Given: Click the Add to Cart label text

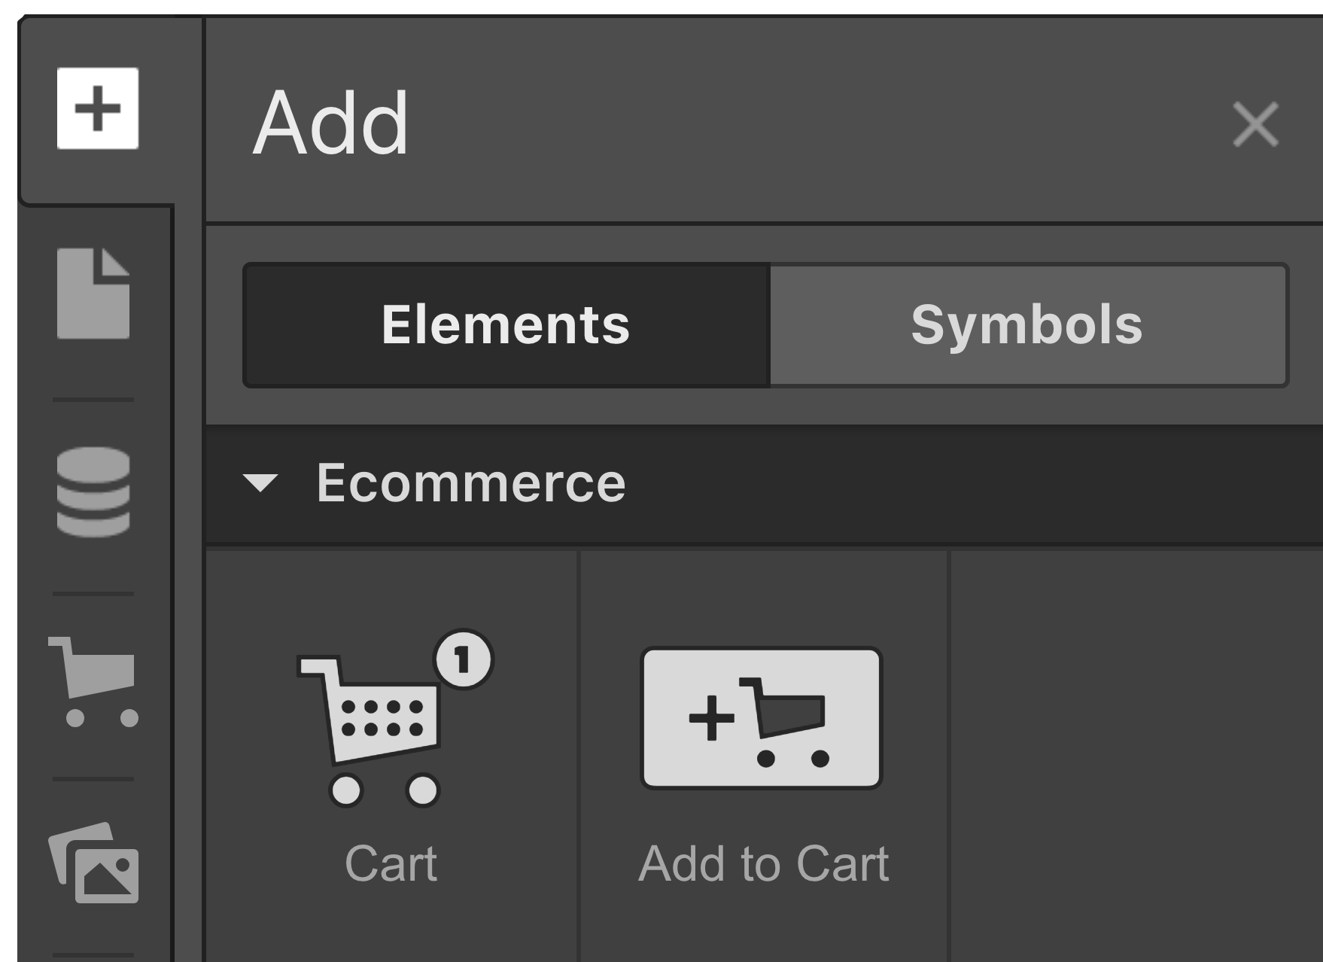Looking at the screenshot, I should tap(763, 863).
